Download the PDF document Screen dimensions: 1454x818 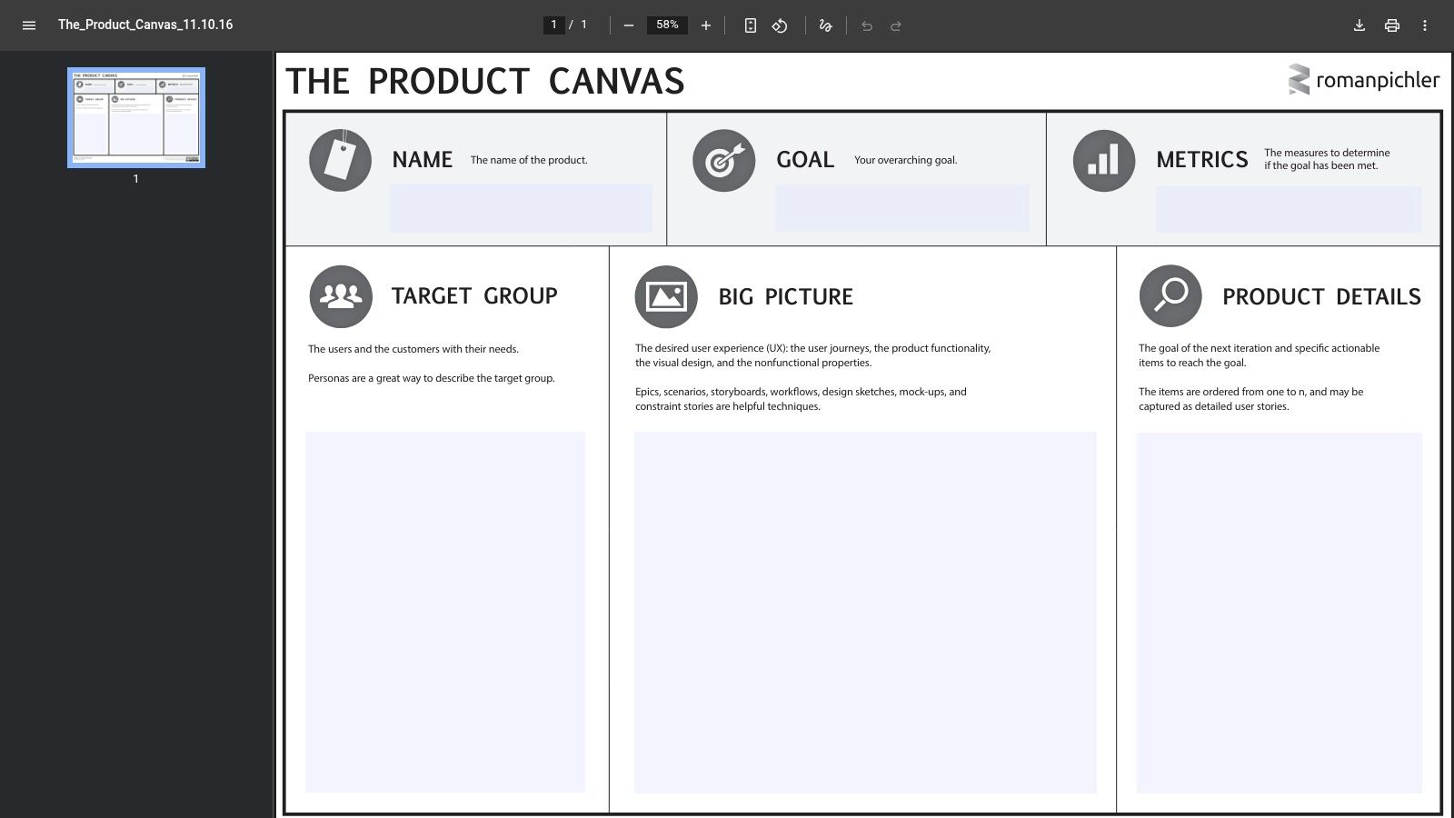pos(1359,25)
